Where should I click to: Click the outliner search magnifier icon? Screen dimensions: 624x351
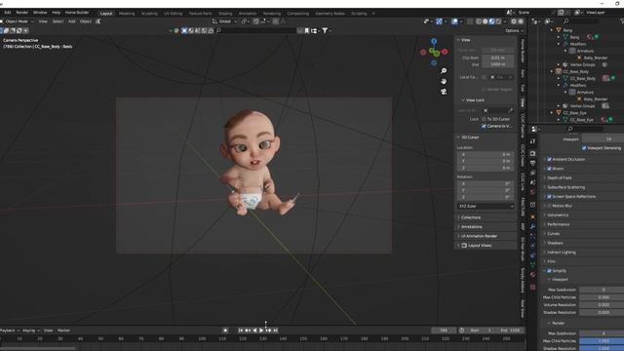[x=565, y=20]
